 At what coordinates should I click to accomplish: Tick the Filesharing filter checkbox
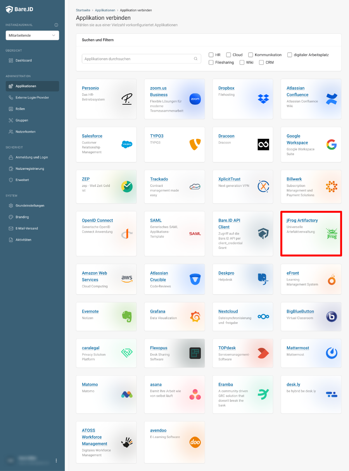[x=211, y=62]
